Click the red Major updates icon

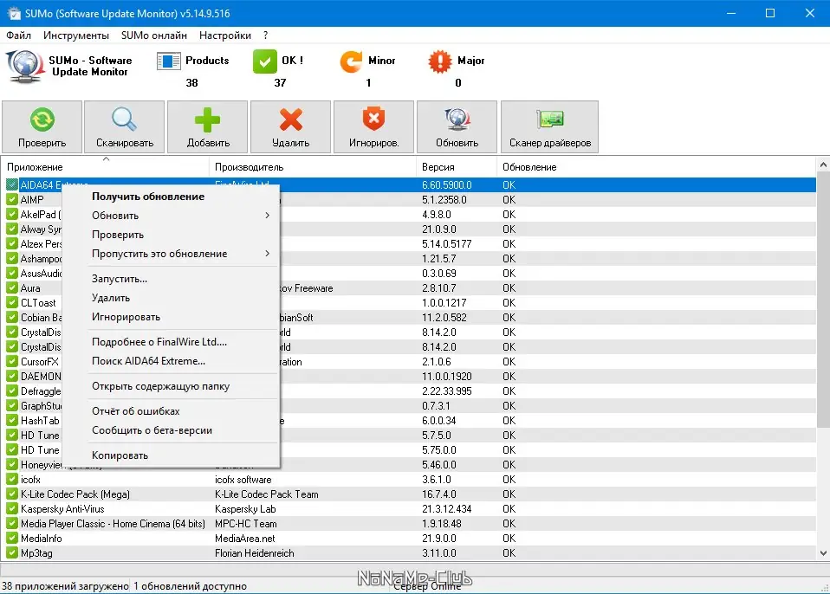point(440,61)
